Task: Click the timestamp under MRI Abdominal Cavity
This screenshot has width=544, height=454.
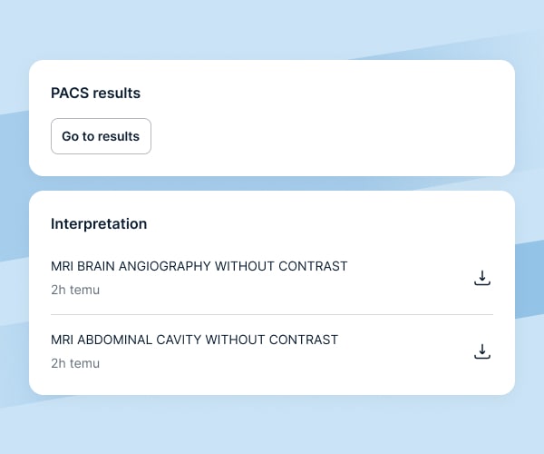Action: pos(75,363)
